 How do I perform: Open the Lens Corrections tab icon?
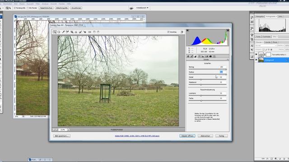pyautogui.click(x=207, y=56)
